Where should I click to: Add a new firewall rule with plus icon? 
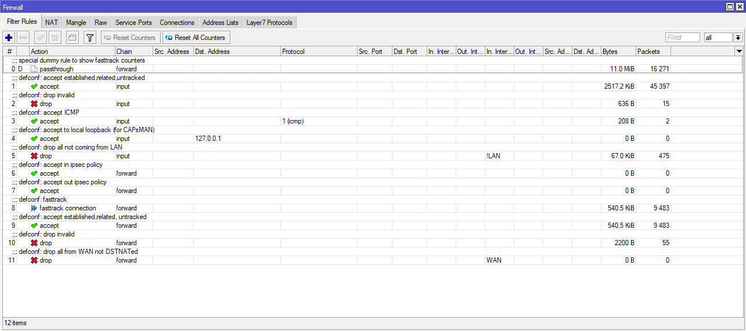pos(9,38)
